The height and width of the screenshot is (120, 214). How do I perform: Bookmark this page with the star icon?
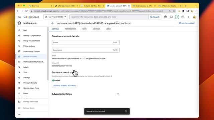pos(174,11)
